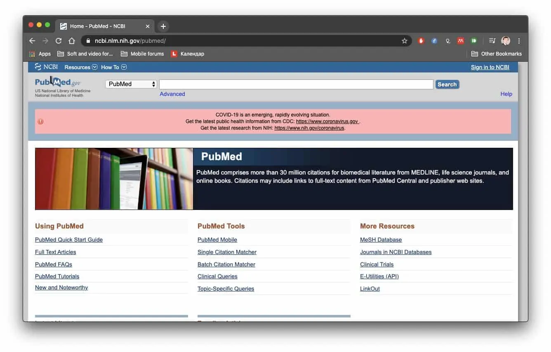Open the red hand blocker extension
This screenshot has height=352, width=551.
pos(421,41)
